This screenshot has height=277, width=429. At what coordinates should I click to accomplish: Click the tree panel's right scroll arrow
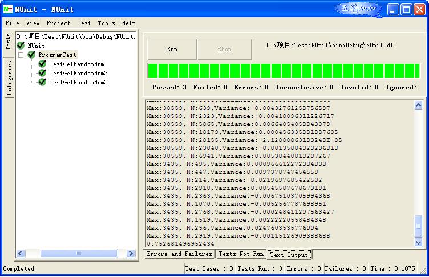[131, 254]
